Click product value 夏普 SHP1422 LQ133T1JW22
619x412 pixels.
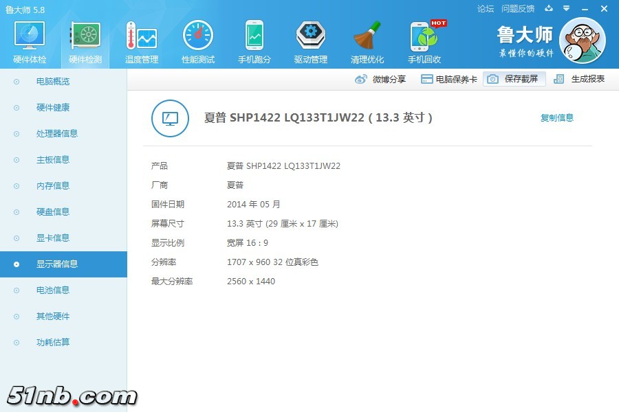point(283,166)
